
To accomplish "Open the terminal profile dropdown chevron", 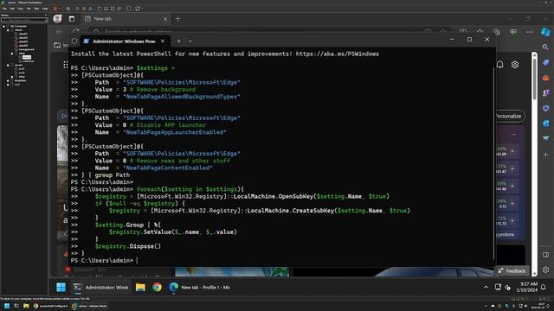I will pyautogui.click(x=190, y=41).
